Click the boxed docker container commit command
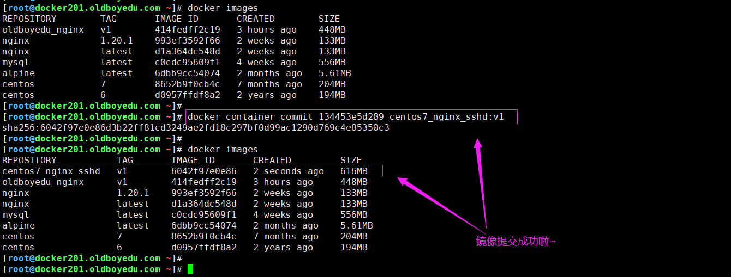 [351, 117]
